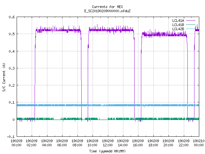Click the 0.5 y-axis tick value
This screenshot has height=154, width=205.
point(12,34)
